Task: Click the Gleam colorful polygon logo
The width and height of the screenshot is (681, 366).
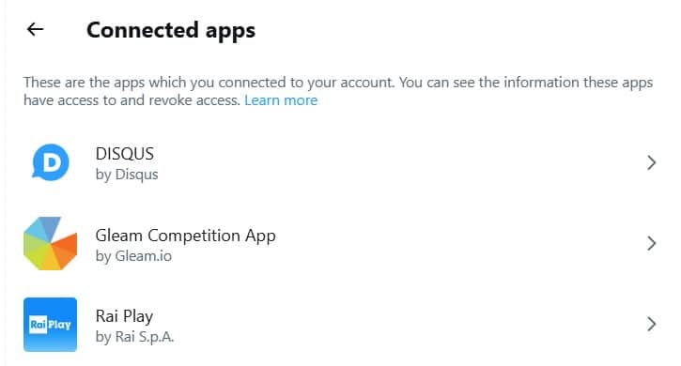Action: 51,244
